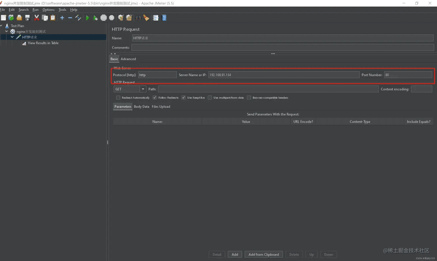
Task: Click the binoculars Search icon
Action: click(x=138, y=18)
